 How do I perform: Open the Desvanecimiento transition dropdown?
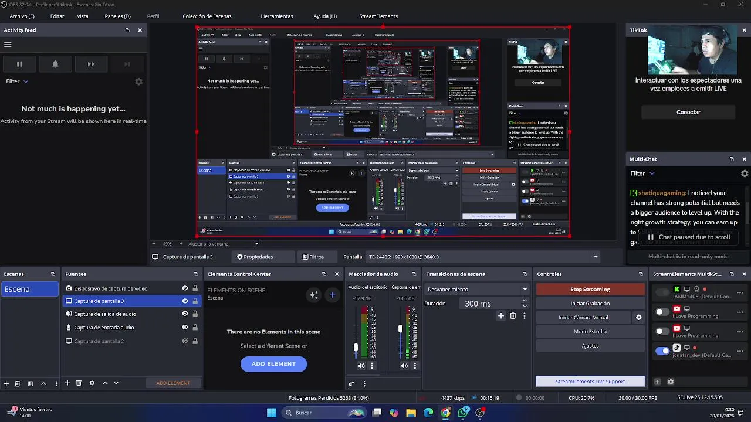[x=477, y=290]
